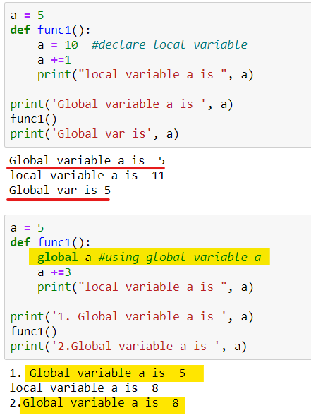311x420 pixels.
Task: Click the 'a +=1' line
Action: (54, 59)
